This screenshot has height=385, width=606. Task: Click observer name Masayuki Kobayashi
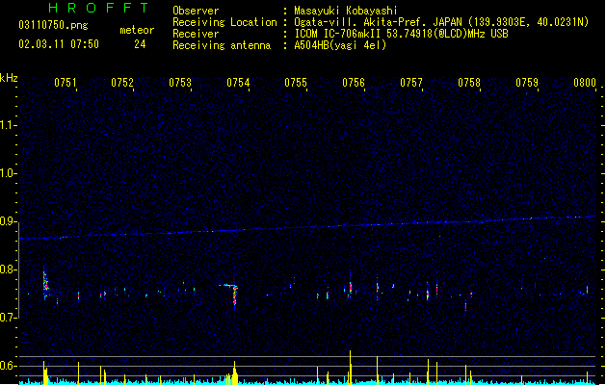pos(345,11)
